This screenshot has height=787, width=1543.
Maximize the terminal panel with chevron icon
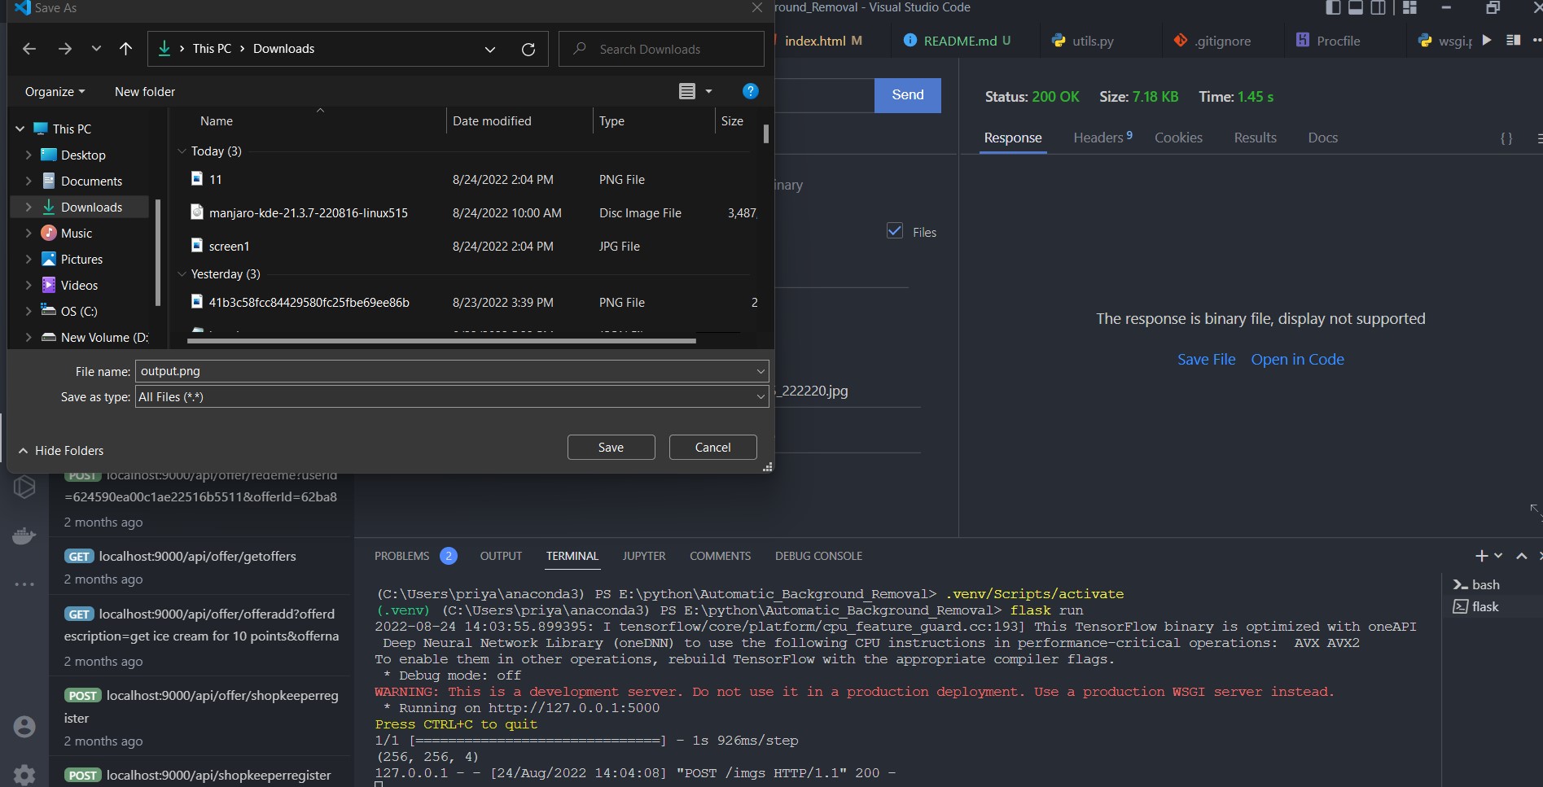[1519, 556]
